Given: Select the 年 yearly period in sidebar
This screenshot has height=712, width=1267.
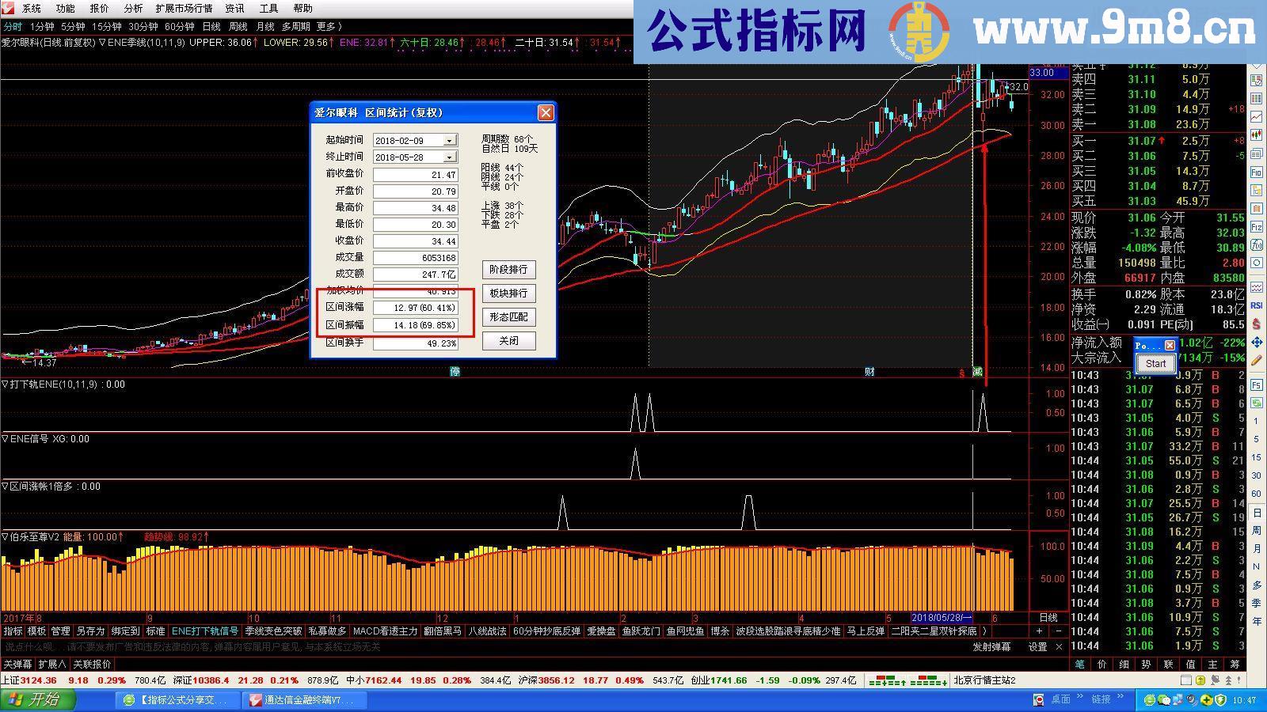Looking at the screenshot, I should click(x=1257, y=621).
